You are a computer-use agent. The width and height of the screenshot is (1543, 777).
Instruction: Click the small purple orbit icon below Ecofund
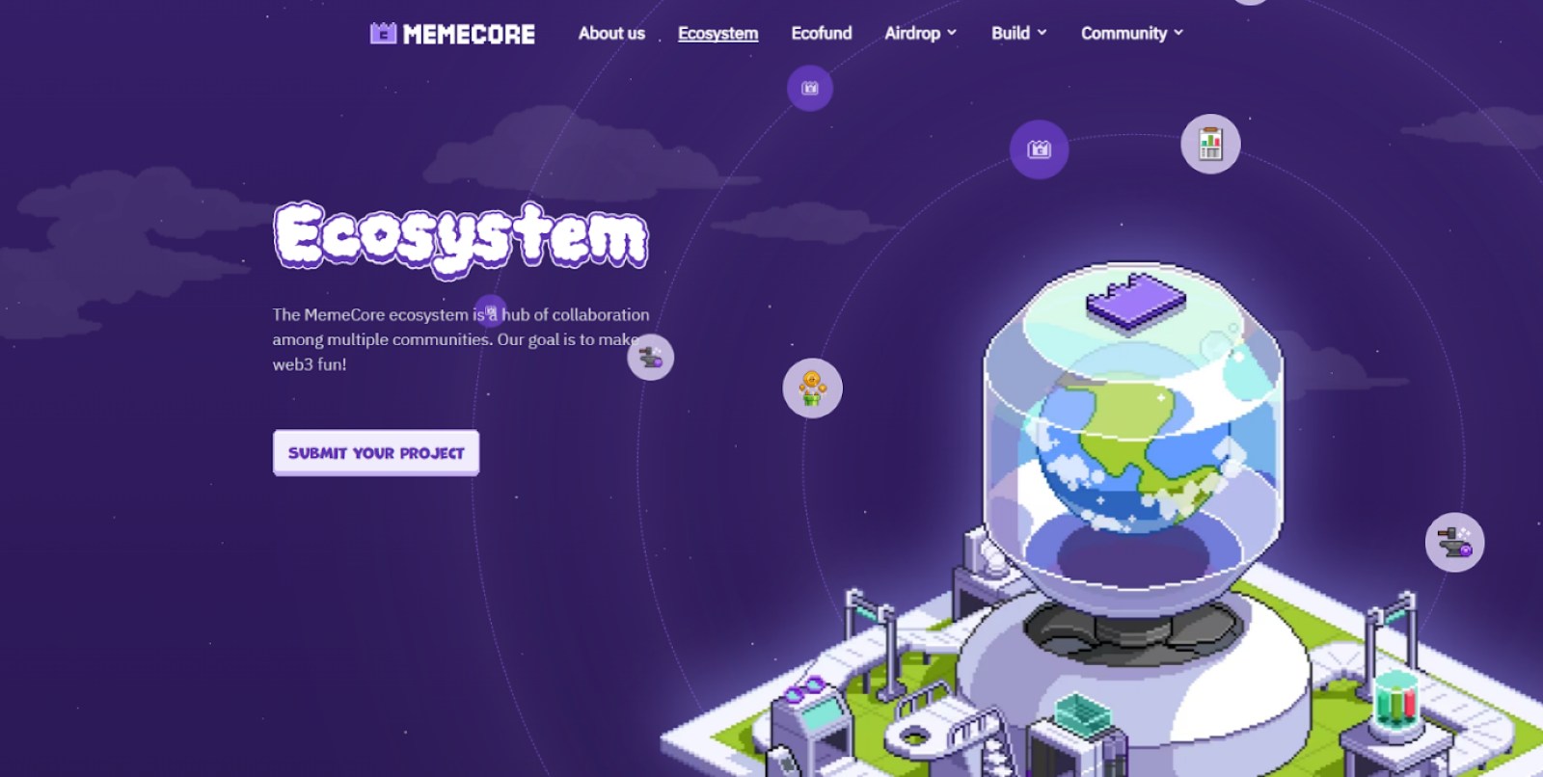[810, 89]
